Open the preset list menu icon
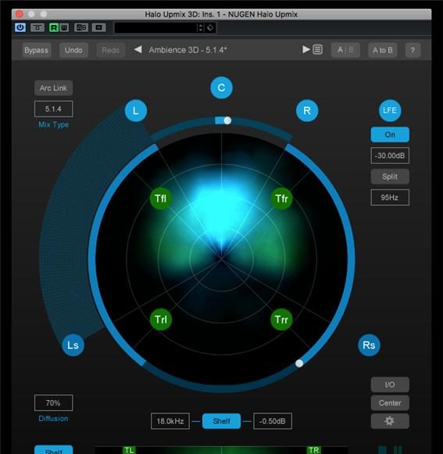This screenshot has width=443, height=454. coord(317,49)
